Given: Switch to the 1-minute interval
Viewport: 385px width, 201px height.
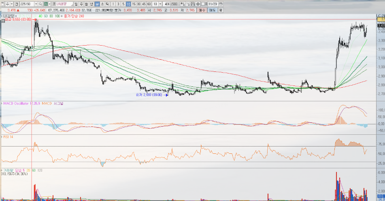Looking at the screenshot, I should [x=113, y=4].
